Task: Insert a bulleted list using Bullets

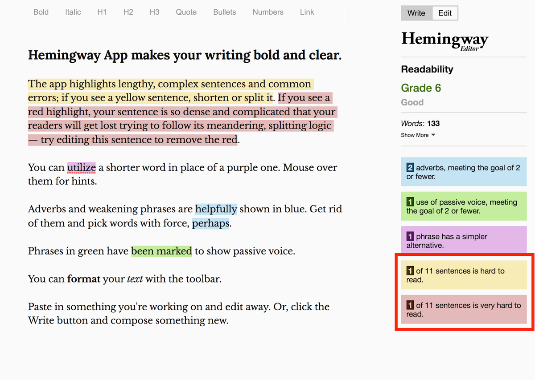Action: [224, 12]
